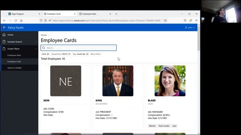This screenshot has height=135, width=241.
Task: Select the KING employee card title
Action: (x=99, y=100)
